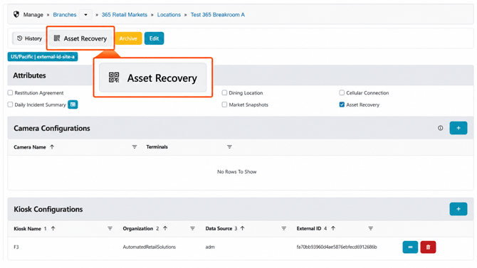Screen dimensions: 477x268
Task: Sort by Kiosk Name column header
Action: (x=27, y=228)
